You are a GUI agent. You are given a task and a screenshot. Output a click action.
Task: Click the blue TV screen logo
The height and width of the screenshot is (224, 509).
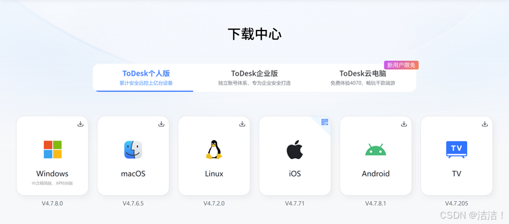[457, 149]
